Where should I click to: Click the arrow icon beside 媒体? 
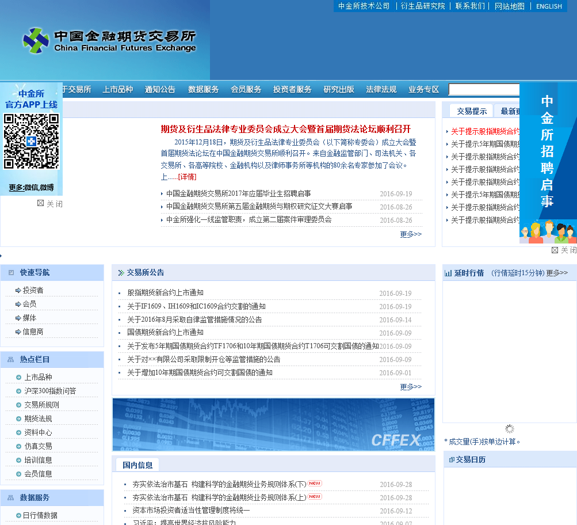coord(18,318)
